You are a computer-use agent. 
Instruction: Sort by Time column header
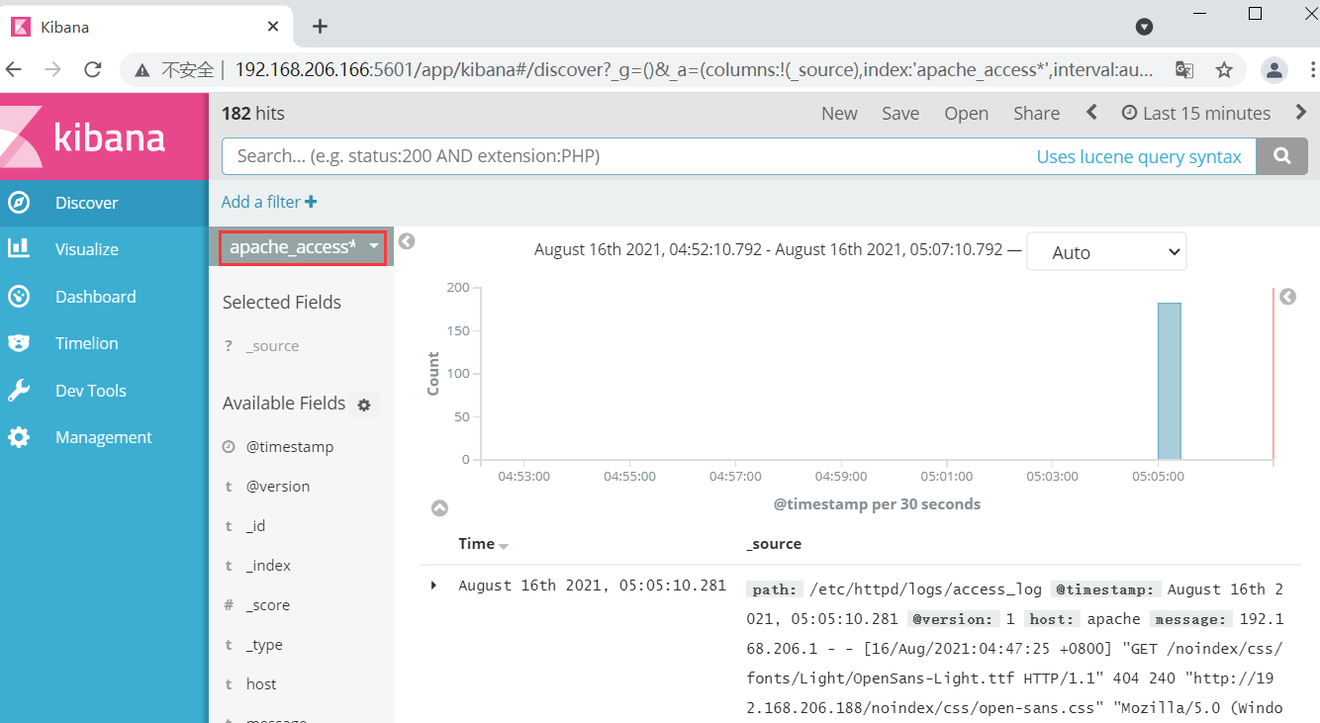(x=483, y=544)
